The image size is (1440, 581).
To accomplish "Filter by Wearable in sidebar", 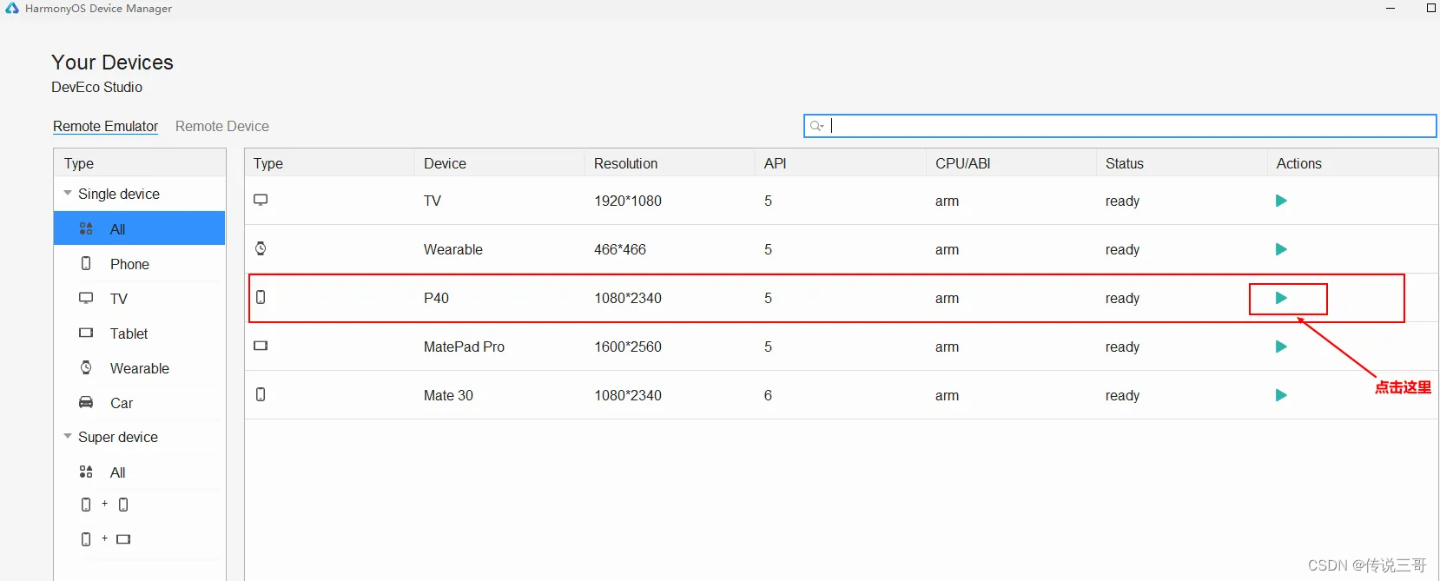I will (x=139, y=367).
